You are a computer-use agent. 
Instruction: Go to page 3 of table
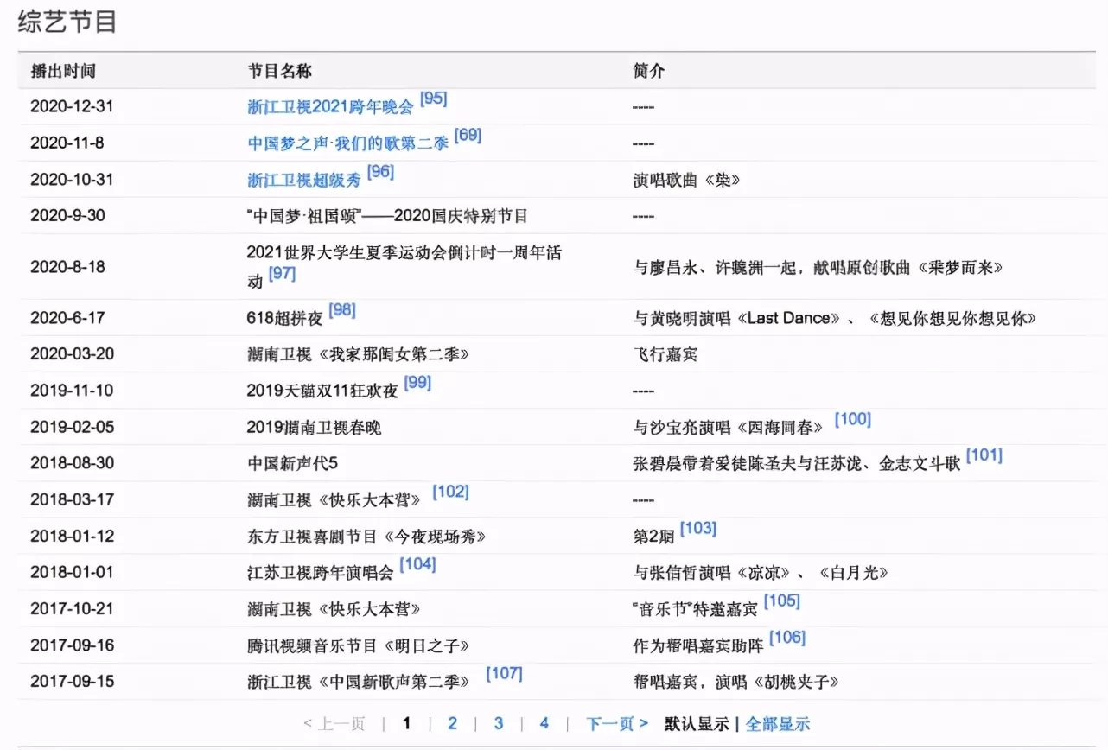tap(499, 723)
